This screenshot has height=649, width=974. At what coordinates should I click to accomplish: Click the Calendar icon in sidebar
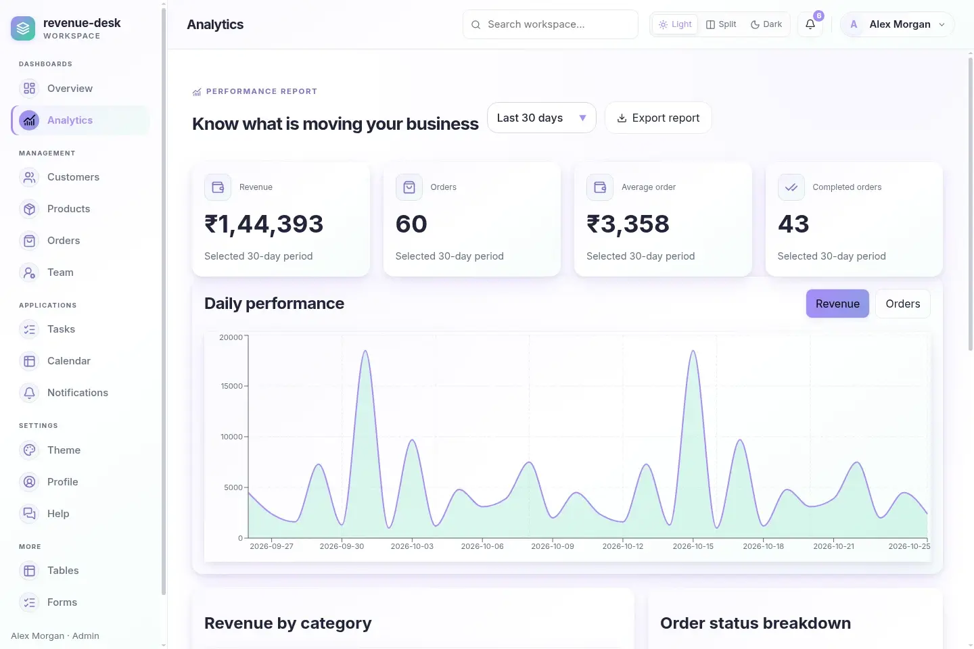[29, 361]
